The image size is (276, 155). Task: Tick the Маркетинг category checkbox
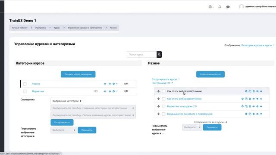click(x=25, y=91)
